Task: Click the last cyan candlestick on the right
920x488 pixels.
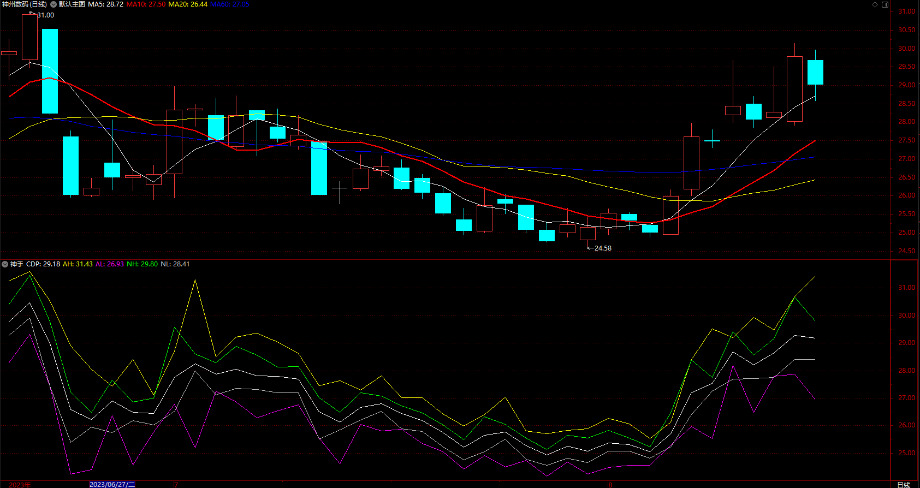Action: point(815,73)
